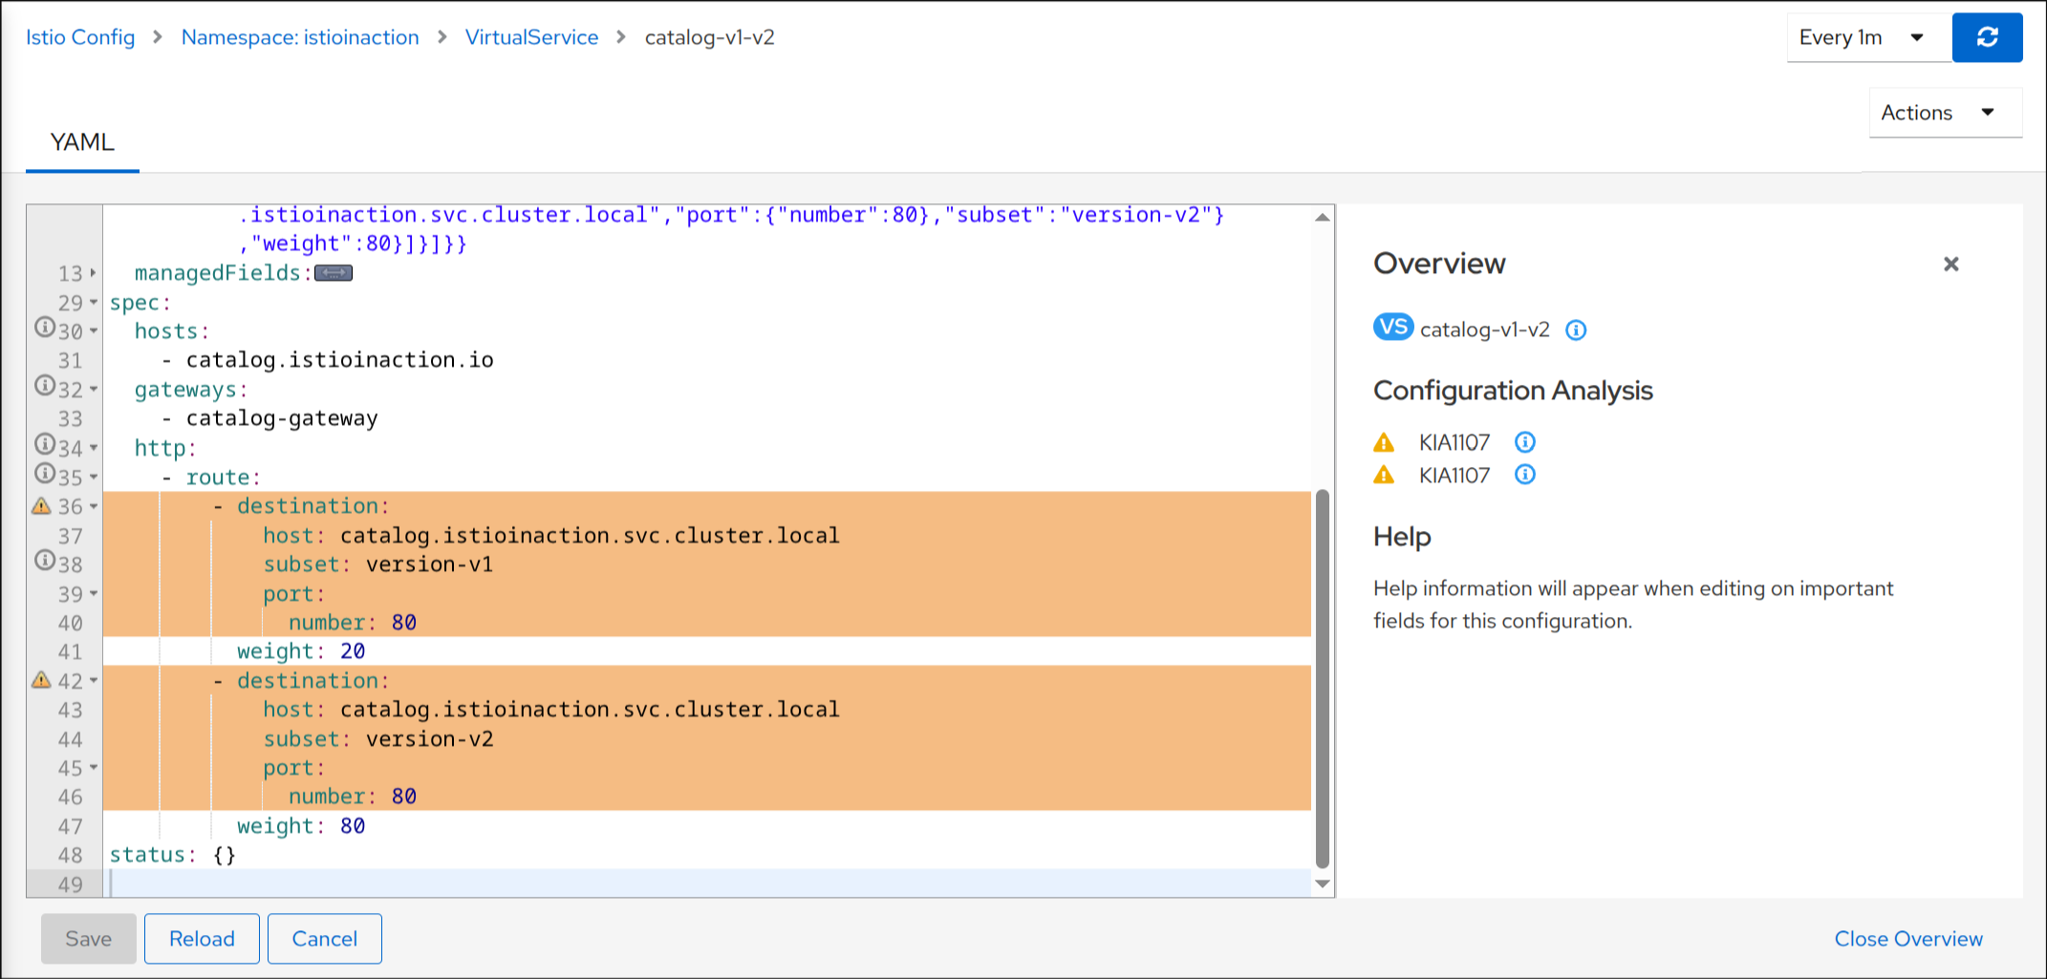Open the Every 1m refresh interval dropdown
Image resolution: width=2047 pixels, height=979 pixels.
1869,37
